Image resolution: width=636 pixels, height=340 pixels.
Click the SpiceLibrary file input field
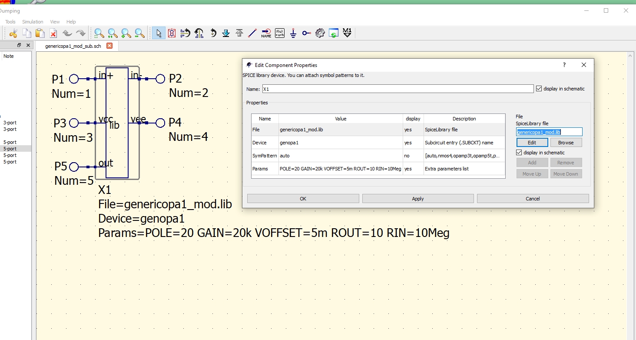coord(549,132)
